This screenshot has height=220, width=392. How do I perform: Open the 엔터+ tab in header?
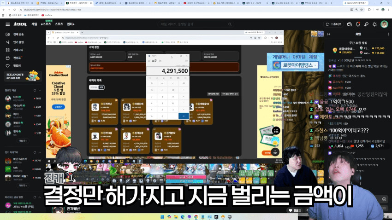tap(71, 24)
